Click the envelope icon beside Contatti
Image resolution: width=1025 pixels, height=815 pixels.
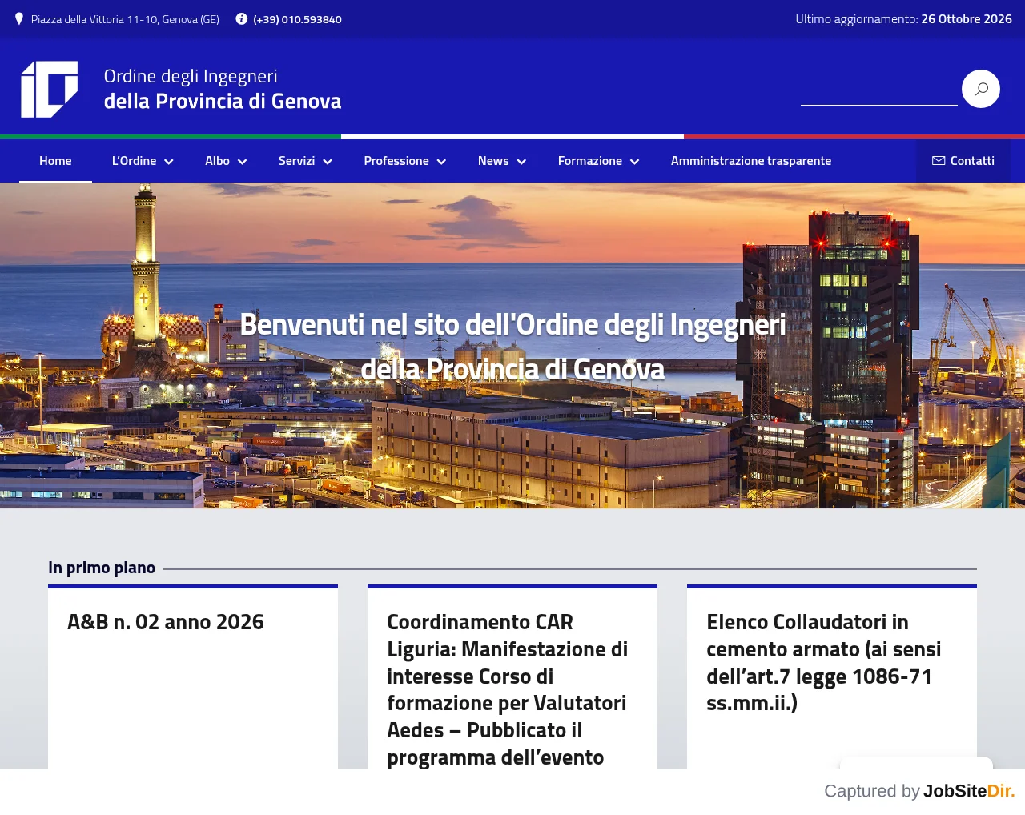[939, 161]
